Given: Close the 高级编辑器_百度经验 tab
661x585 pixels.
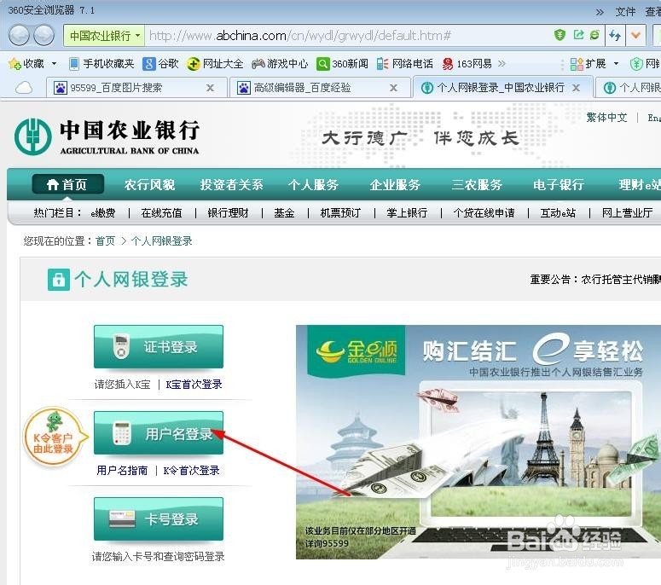Looking at the screenshot, I should (x=393, y=88).
